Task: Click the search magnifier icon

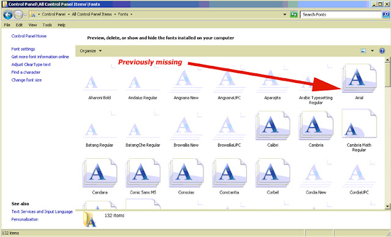Action: 386,15
